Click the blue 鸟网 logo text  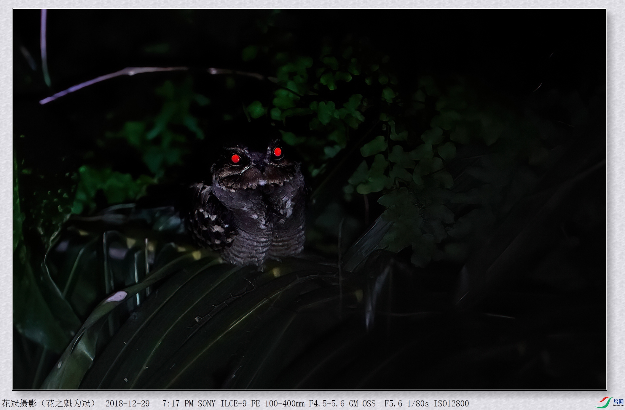click(x=618, y=402)
